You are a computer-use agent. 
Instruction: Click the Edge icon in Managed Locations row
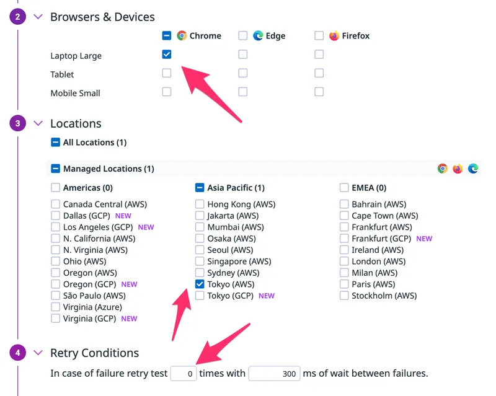pyautogui.click(x=473, y=169)
